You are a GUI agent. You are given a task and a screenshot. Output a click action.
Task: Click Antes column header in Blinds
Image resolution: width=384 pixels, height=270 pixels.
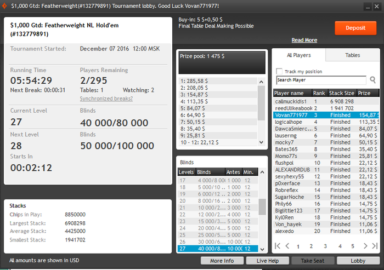click(233, 172)
